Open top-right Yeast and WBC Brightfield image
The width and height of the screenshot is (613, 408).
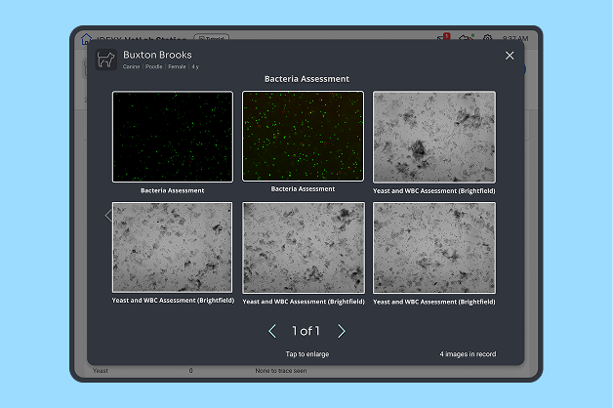point(433,137)
